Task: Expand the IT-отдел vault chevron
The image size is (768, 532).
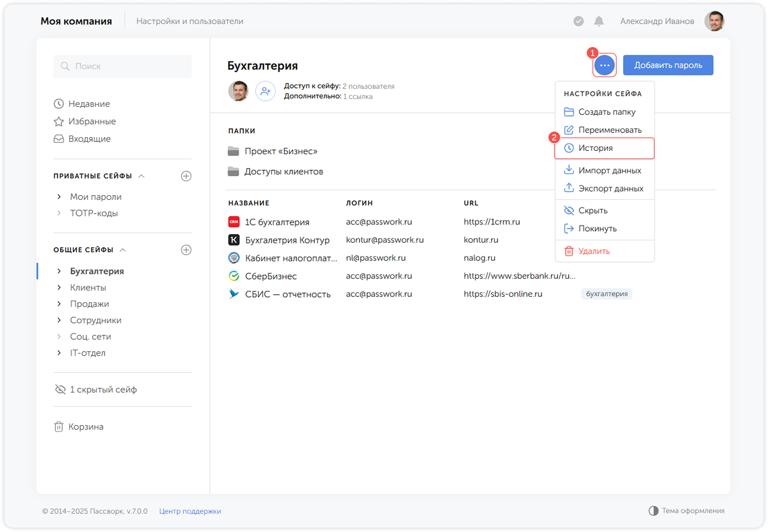Action: [x=59, y=353]
